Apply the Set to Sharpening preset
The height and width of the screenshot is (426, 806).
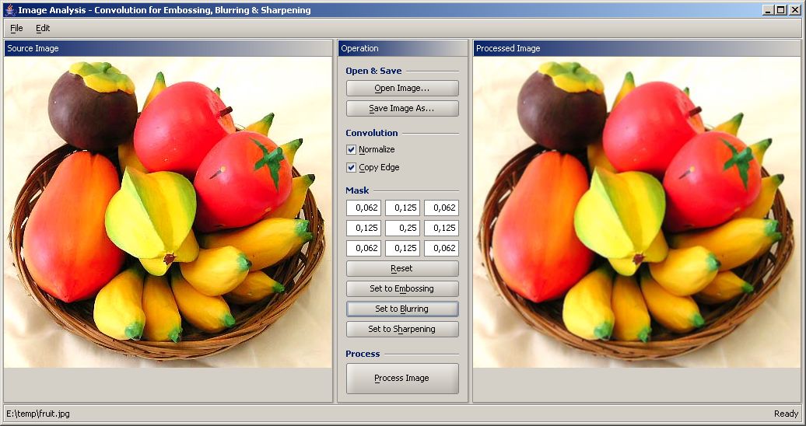pyautogui.click(x=401, y=329)
